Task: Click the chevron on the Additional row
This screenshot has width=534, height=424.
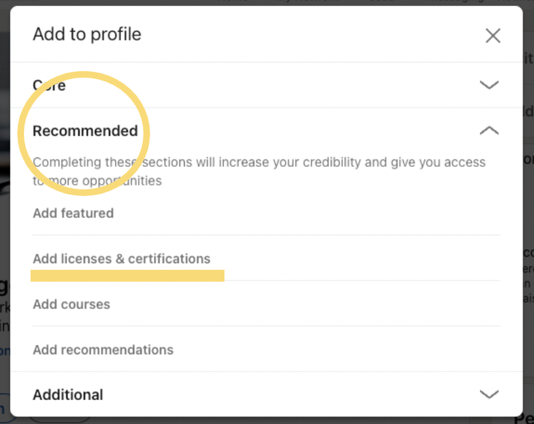Action: tap(489, 394)
